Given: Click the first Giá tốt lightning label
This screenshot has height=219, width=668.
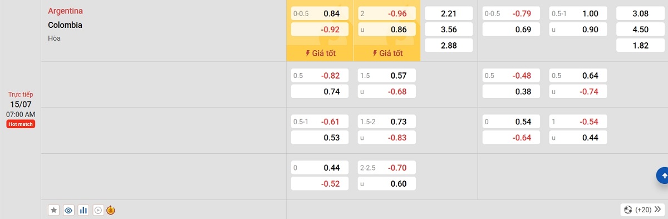Looking at the screenshot, I should (x=320, y=53).
